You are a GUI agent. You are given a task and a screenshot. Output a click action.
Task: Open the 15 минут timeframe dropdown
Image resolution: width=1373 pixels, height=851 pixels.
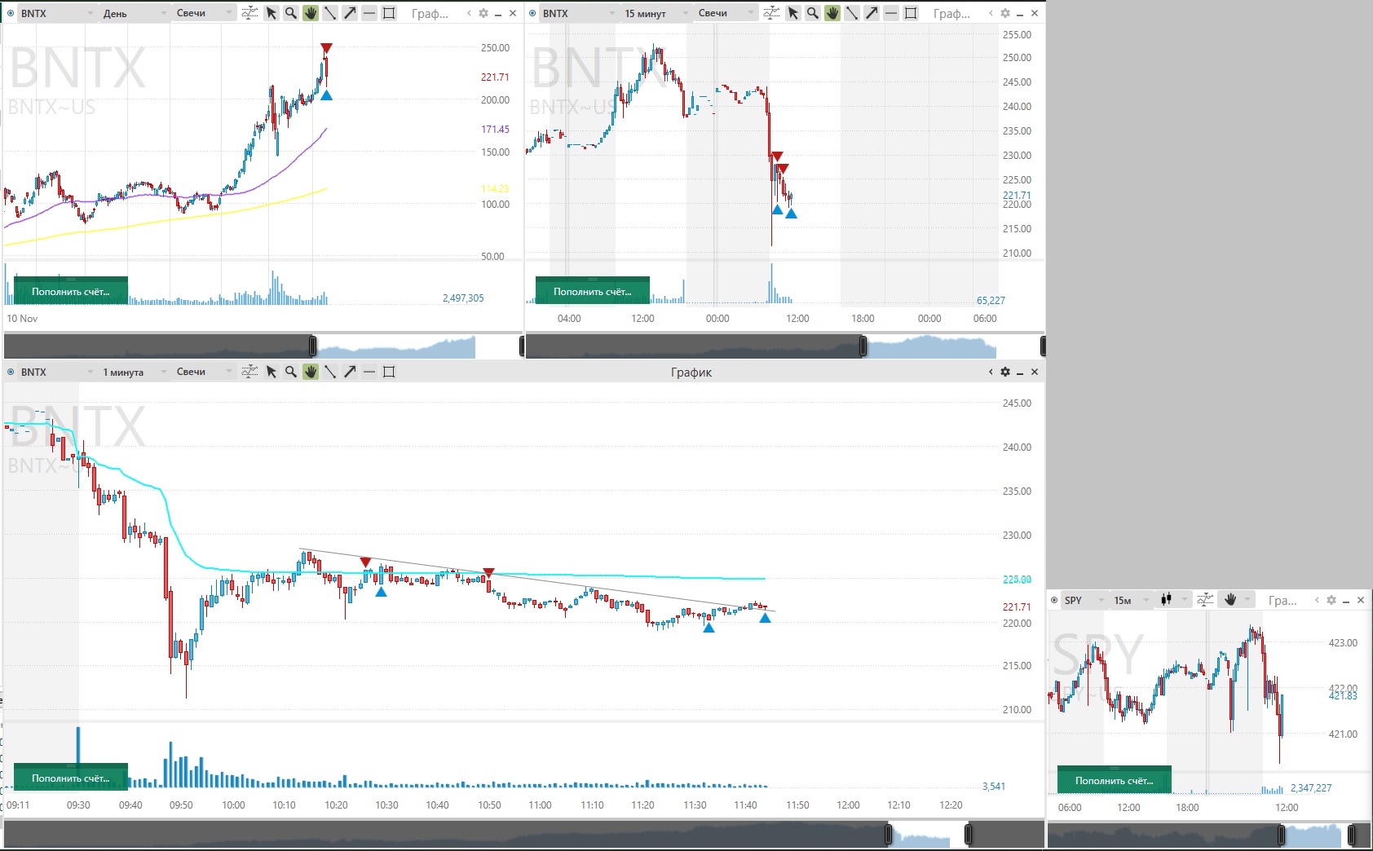[656, 13]
